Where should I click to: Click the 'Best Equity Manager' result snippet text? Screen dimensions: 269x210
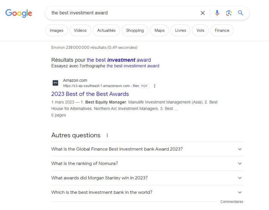pyautogui.click(x=106, y=102)
